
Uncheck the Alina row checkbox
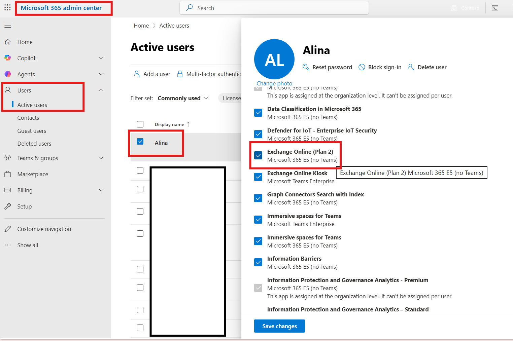pos(140,142)
